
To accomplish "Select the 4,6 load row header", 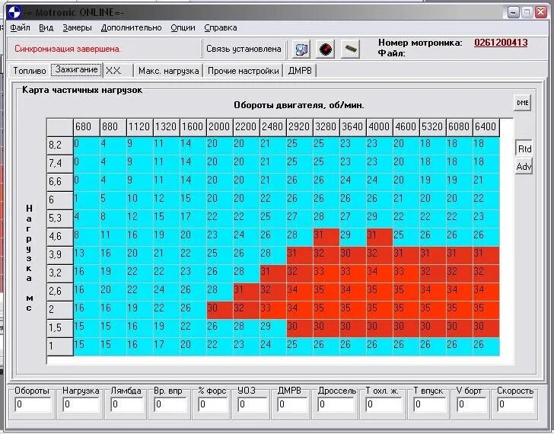I will pyautogui.click(x=60, y=236).
